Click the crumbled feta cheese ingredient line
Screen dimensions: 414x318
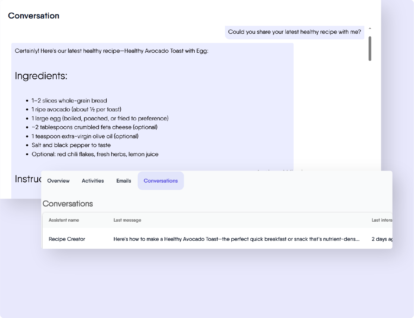94,127
